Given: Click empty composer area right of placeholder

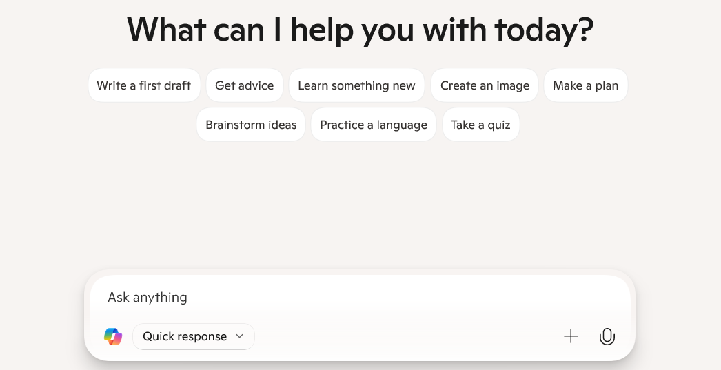Looking at the screenshot, I should point(405,298).
